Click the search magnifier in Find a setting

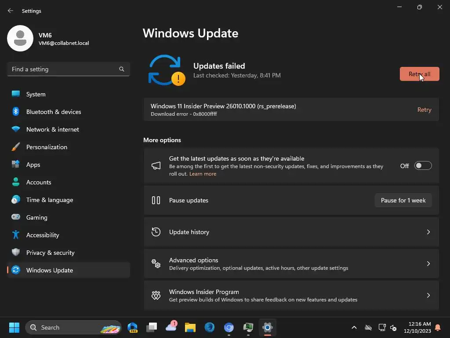pyautogui.click(x=122, y=69)
